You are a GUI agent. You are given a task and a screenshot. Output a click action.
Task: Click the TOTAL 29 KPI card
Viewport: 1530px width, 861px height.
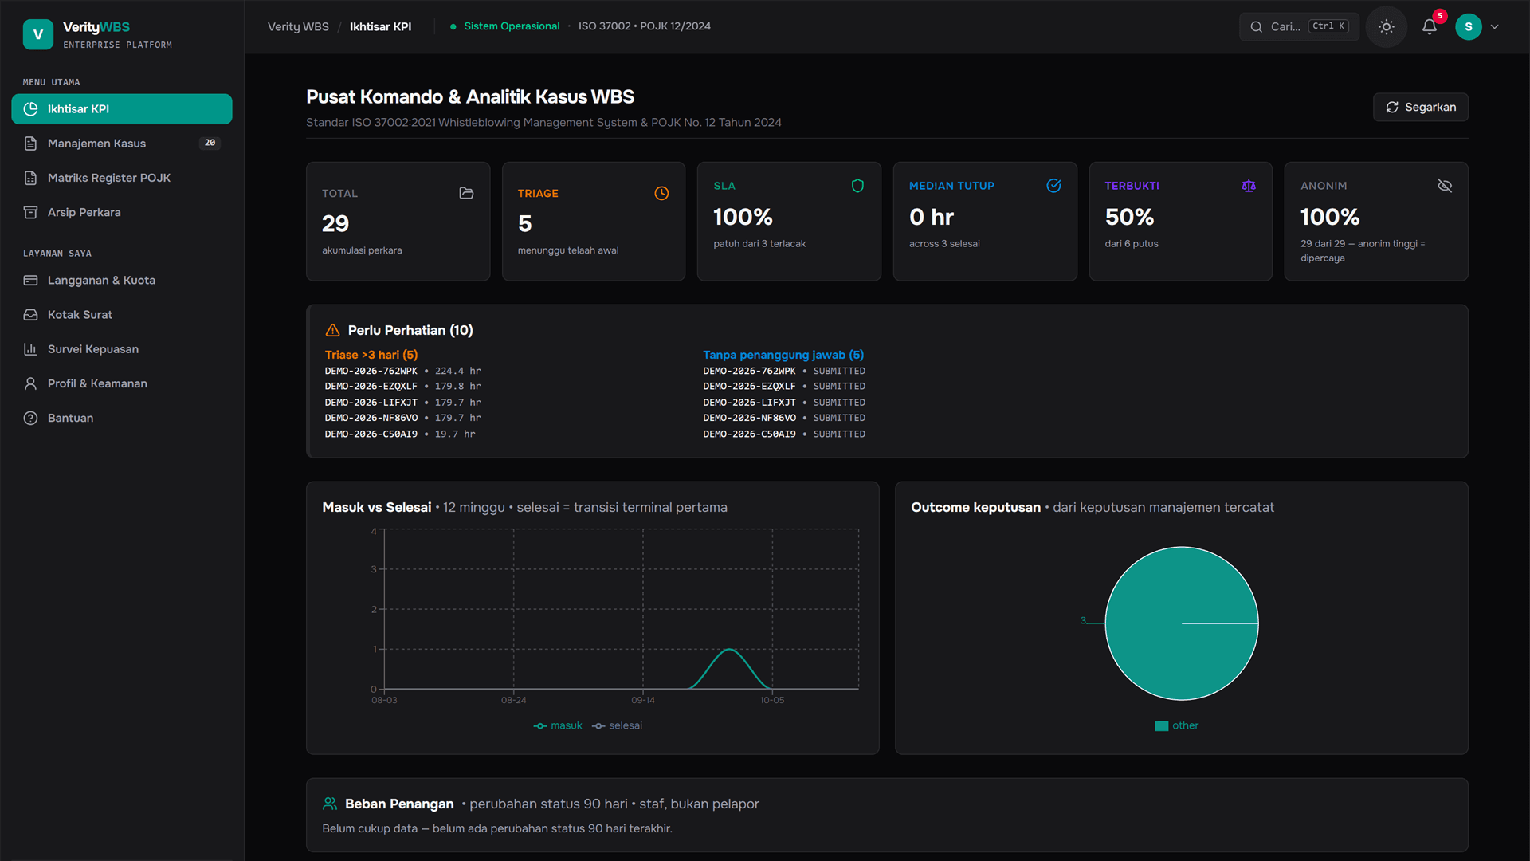click(398, 222)
